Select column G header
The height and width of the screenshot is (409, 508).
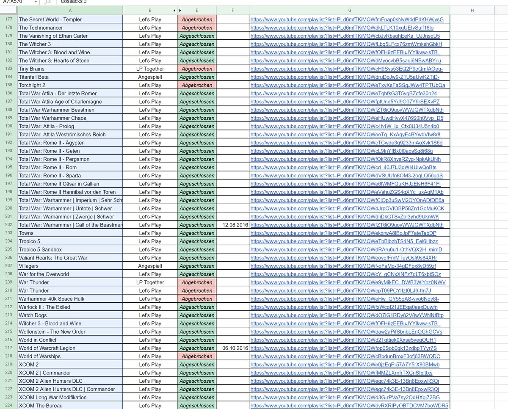(349, 10)
